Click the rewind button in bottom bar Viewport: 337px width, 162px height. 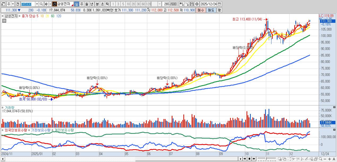coord(245,159)
